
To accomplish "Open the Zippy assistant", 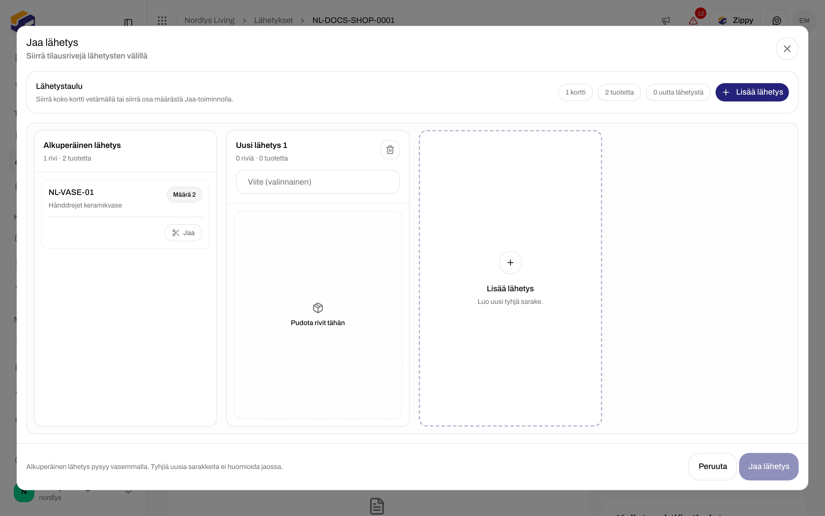I will pos(735,20).
